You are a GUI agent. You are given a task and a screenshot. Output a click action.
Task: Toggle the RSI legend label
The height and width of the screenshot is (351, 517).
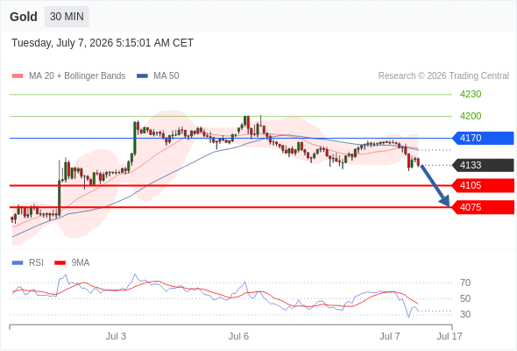(x=36, y=263)
